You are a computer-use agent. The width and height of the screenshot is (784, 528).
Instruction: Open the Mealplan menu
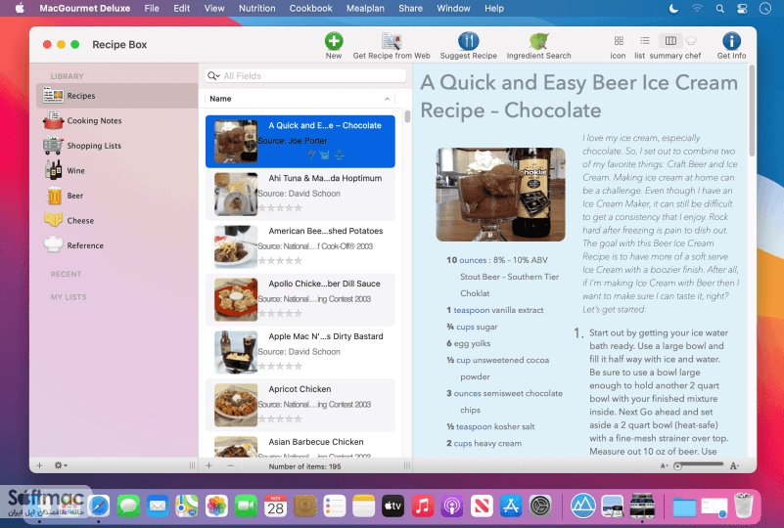pos(365,9)
